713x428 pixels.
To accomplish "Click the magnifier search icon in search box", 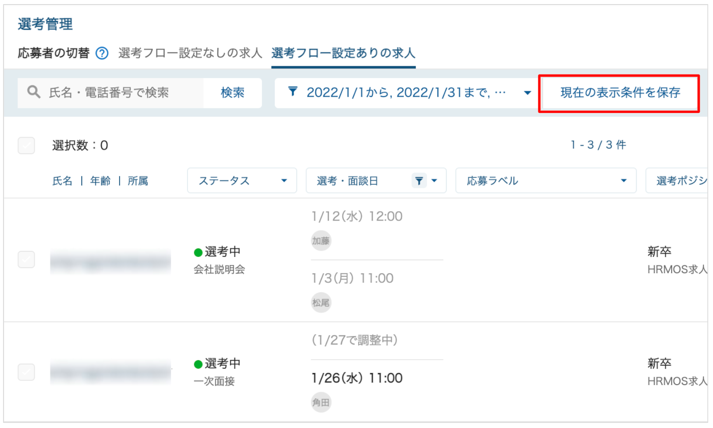I will 34,92.
